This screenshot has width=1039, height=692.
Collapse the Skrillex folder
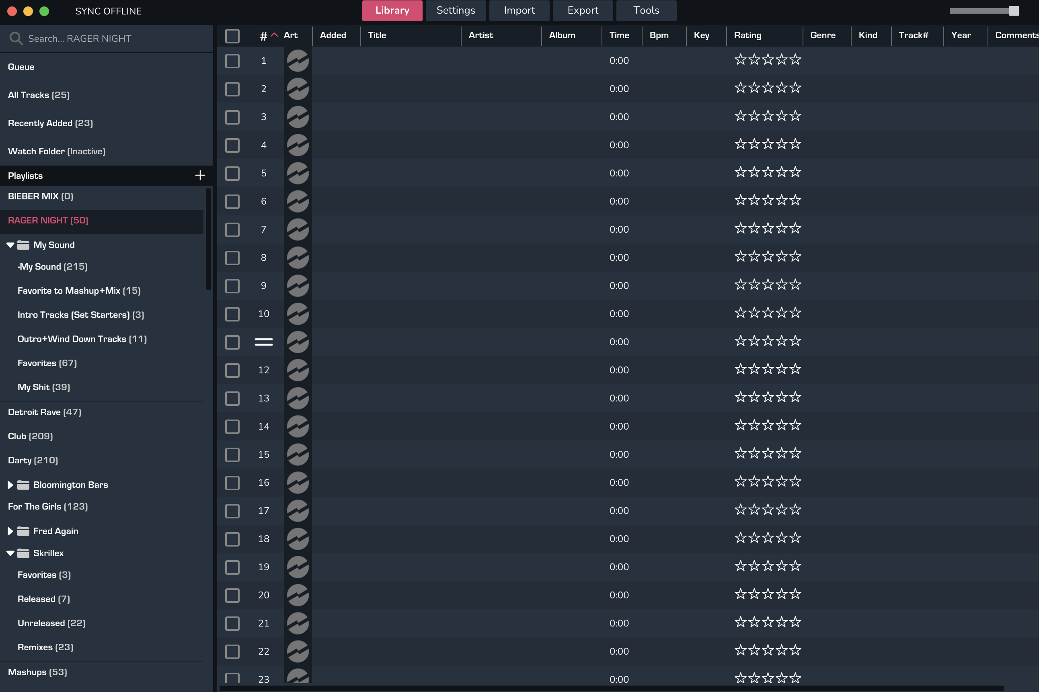pyautogui.click(x=10, y=553)
